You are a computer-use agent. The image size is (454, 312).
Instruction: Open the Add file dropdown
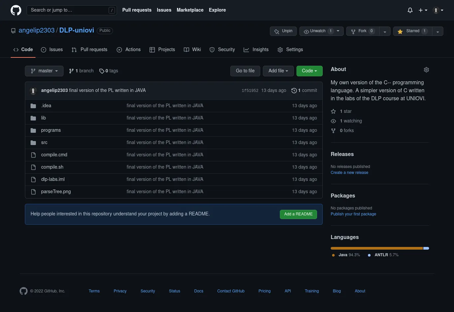coord(278,71)
